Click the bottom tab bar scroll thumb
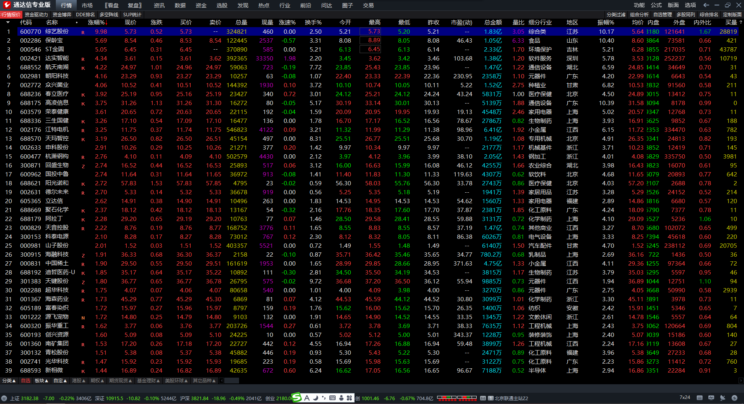 (x=232, y=381)
